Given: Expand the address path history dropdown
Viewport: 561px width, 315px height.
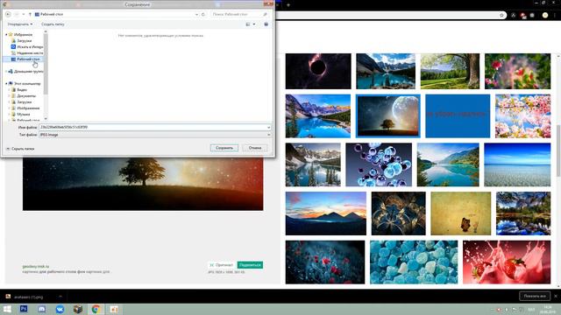Looking at the screenshot, I should click(196, 14).
